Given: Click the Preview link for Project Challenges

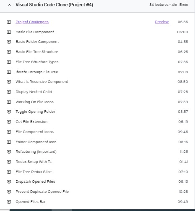Looking at the screenshot, I should (162, 22).
